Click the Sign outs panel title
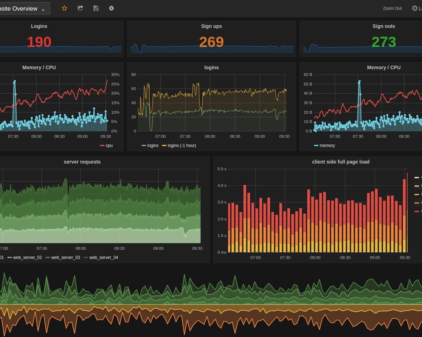The image size is (422, 337). point(384,26)
